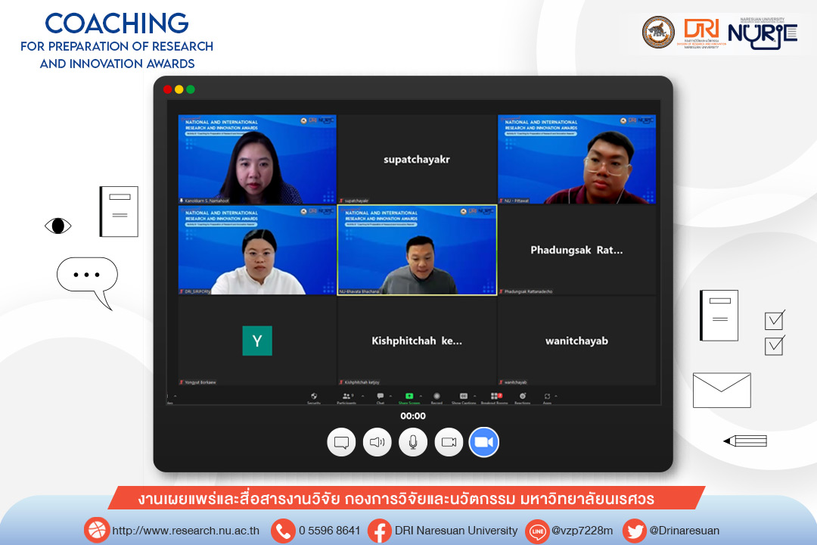Open the DRI Naresuan University Facebook link
The width and height of the screenshot is (817, 545).
point(456,531)
